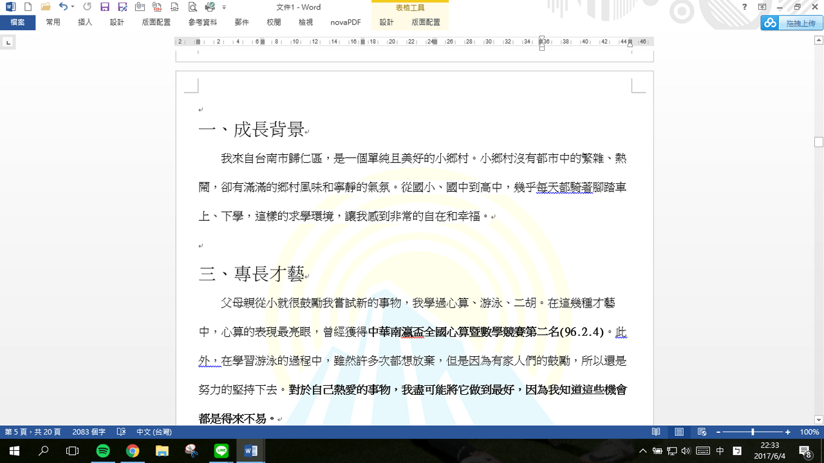Image resolution: width=824 pixels, height=463 pixels.
Task: Open Task View on taskbar
Action: click(x=73, y=451)
